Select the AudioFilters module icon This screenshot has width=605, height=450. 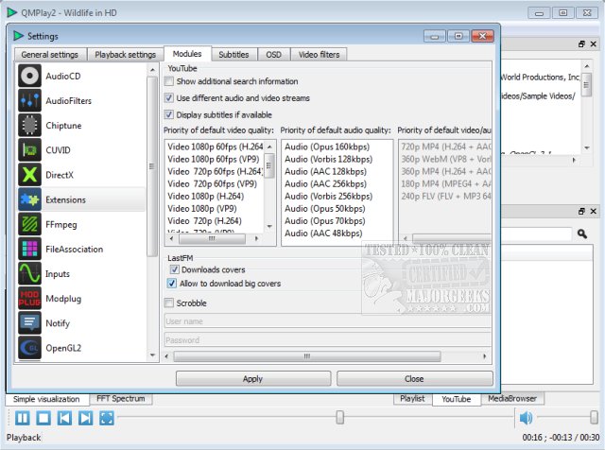click(x=29, y=101)
